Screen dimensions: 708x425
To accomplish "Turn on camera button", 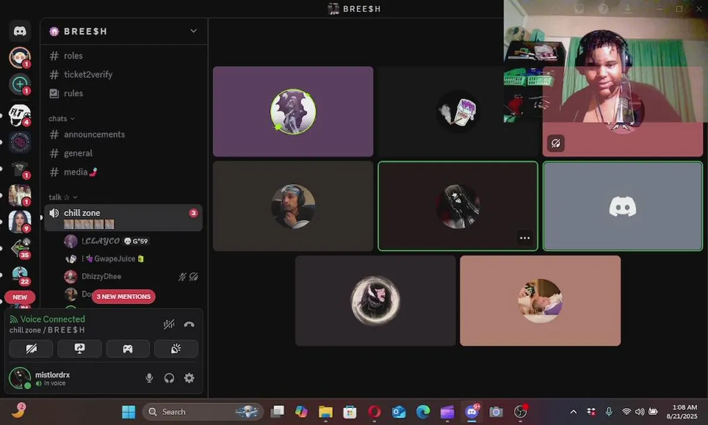I will [x=31, y=349].
